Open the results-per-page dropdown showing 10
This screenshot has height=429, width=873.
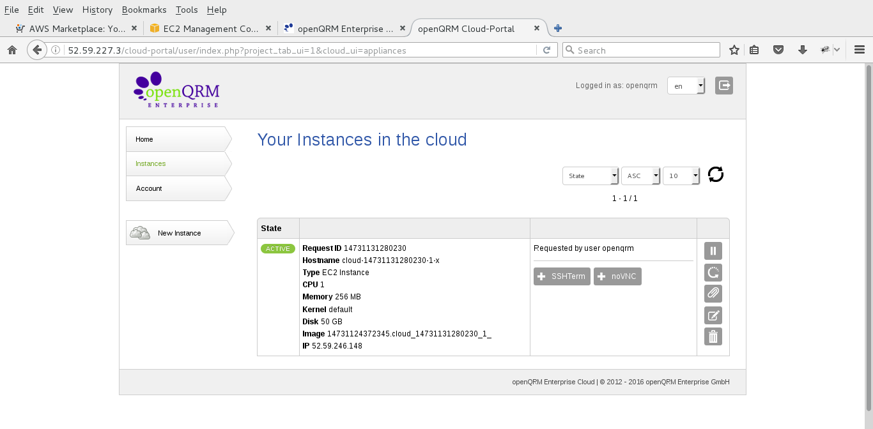click(681, 176)
